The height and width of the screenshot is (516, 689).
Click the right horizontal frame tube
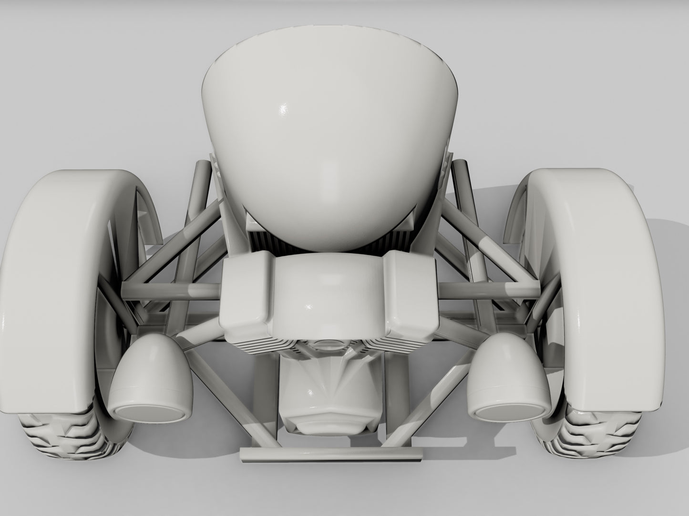point(486,289)
